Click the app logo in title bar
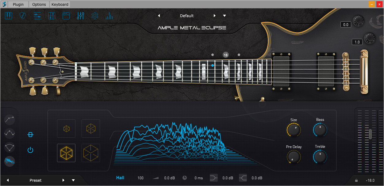The image size is (384, 186). coord(4,4)
